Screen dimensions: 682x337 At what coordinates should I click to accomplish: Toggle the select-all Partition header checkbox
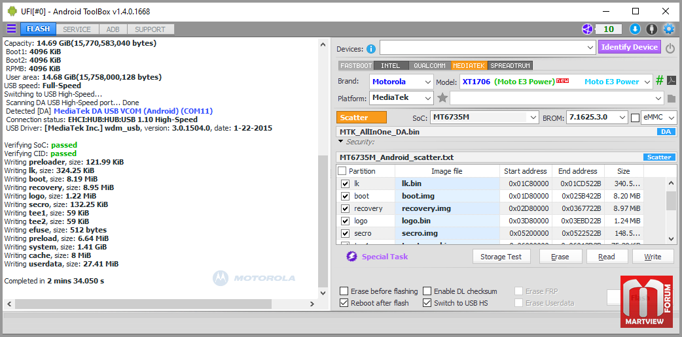[x=342, y=171]
